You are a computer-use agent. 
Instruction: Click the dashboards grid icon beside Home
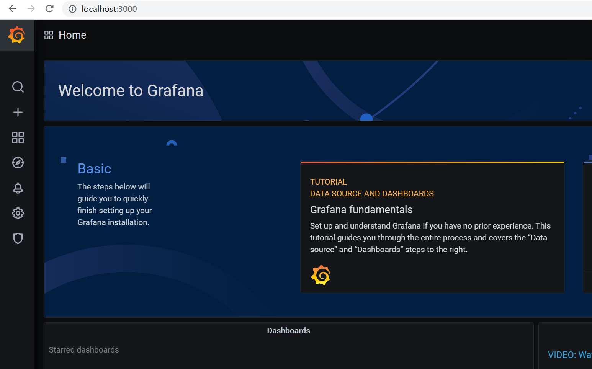point(49,35)
